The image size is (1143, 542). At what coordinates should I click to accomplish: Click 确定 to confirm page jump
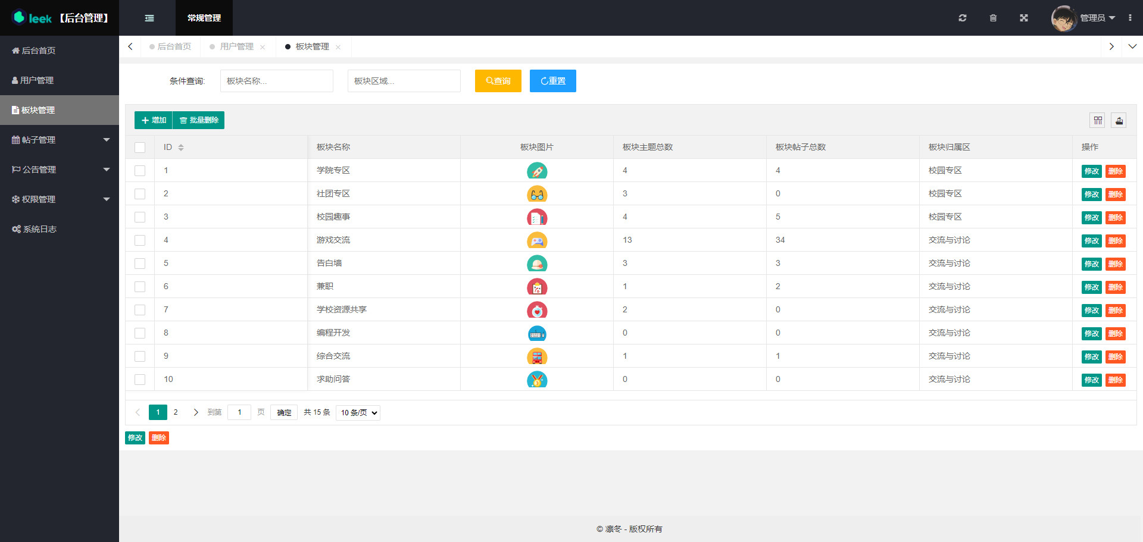pyautogui.click(x=284, y=412)
